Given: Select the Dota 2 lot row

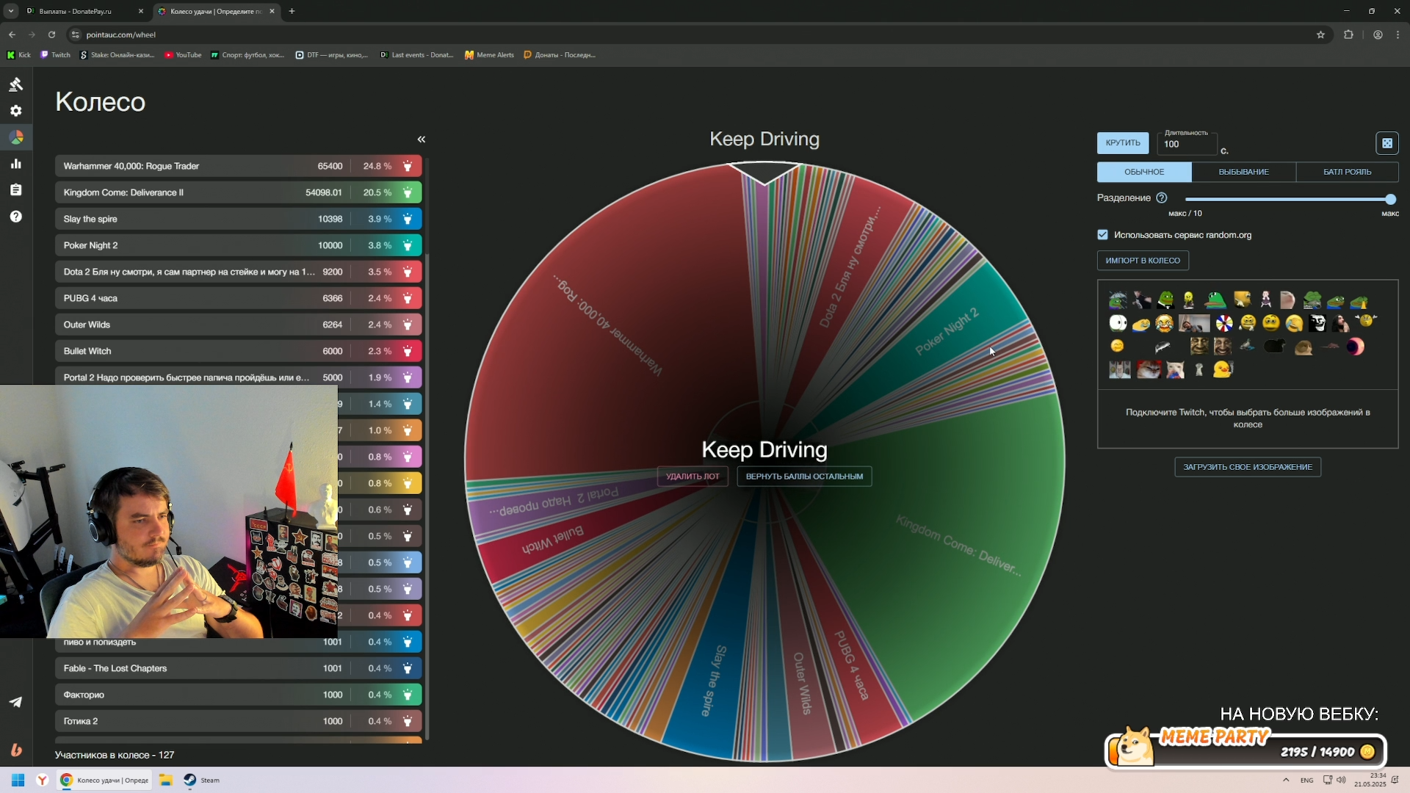Looking at the screenshot, I should tap(238, 272).
